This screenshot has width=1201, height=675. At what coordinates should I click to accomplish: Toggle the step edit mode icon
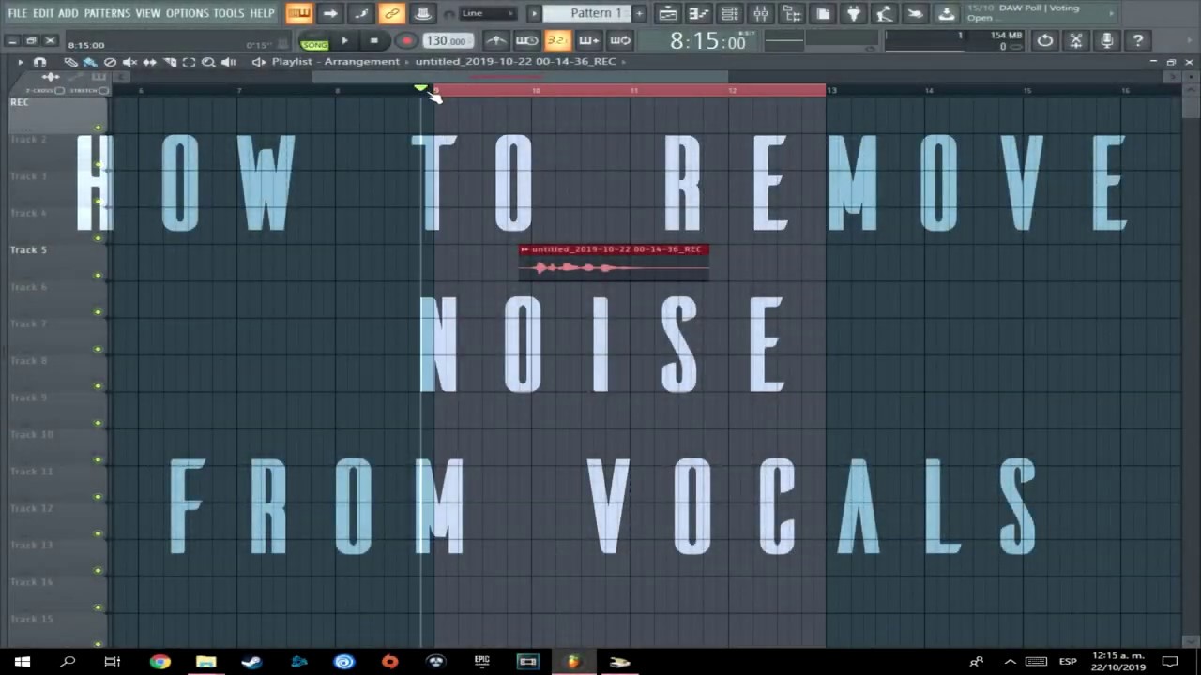[x=361, y=13]
